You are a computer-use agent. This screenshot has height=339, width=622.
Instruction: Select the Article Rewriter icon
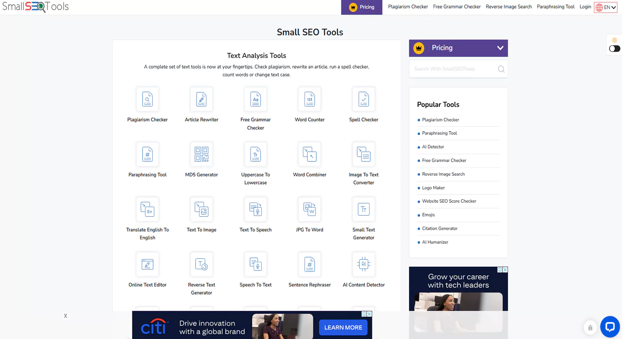[201, 99]
